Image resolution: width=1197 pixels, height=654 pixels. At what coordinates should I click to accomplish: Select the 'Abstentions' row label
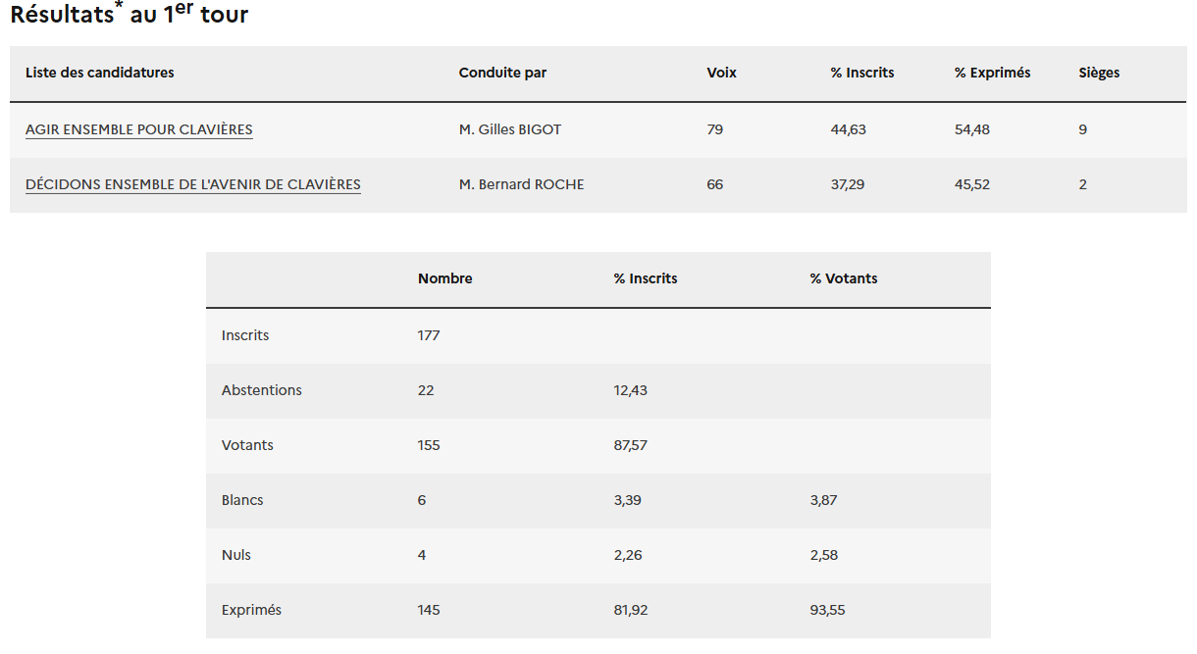[262, 390]
